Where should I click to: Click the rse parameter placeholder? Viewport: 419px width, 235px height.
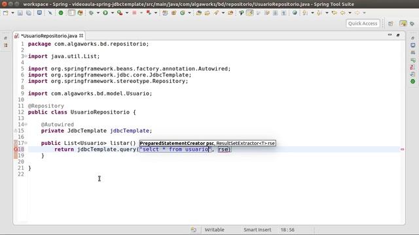[x=223, y=149]
